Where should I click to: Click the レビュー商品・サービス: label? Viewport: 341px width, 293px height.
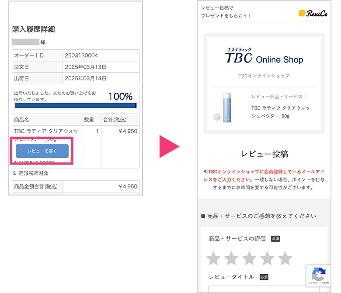point(279,97)
